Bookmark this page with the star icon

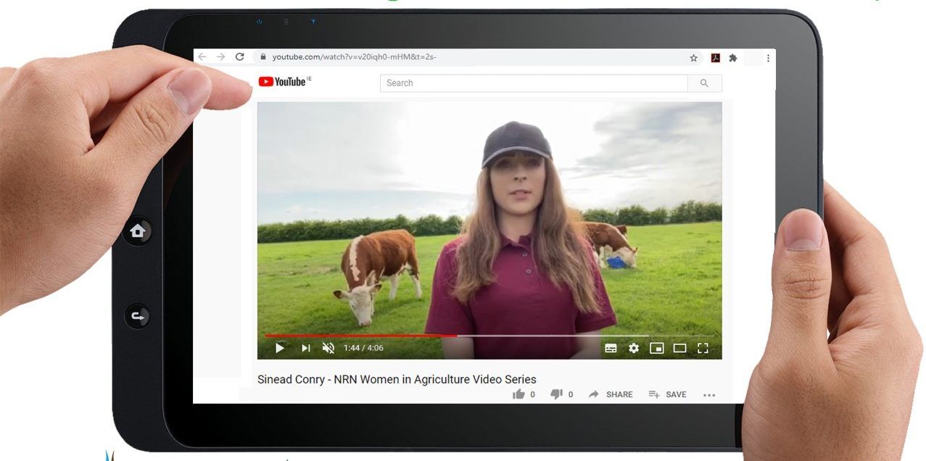694,58
